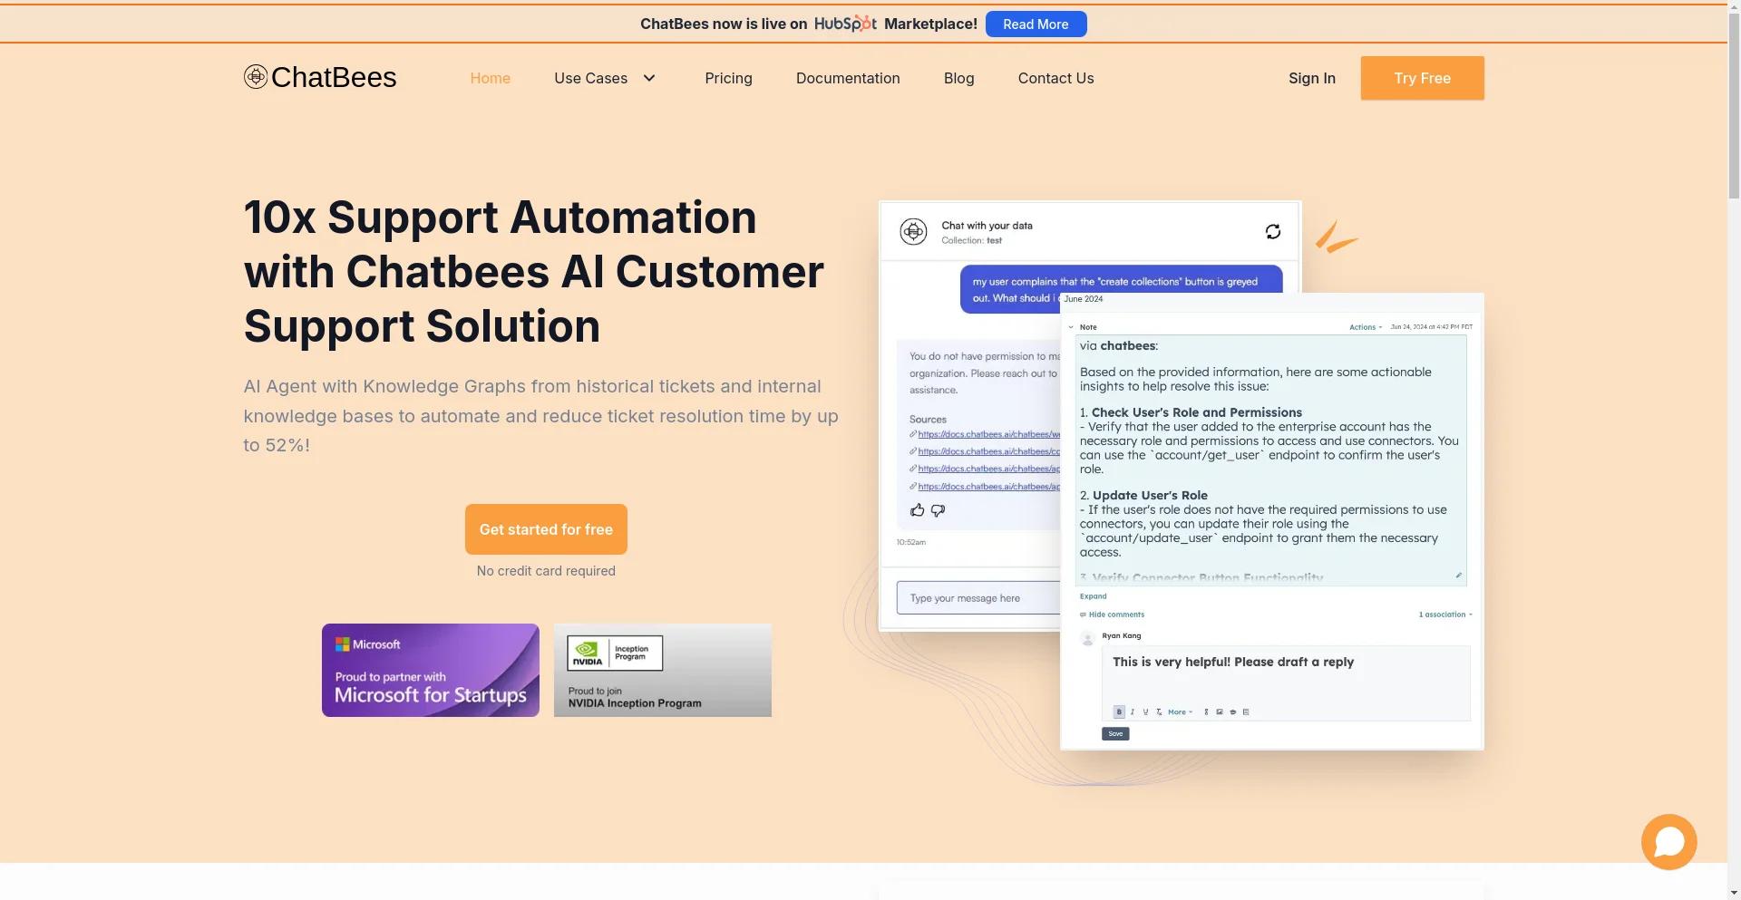This screenshot has height=900, width=1741.
Task: Click the Type your message here field
Action: (978, 598)
